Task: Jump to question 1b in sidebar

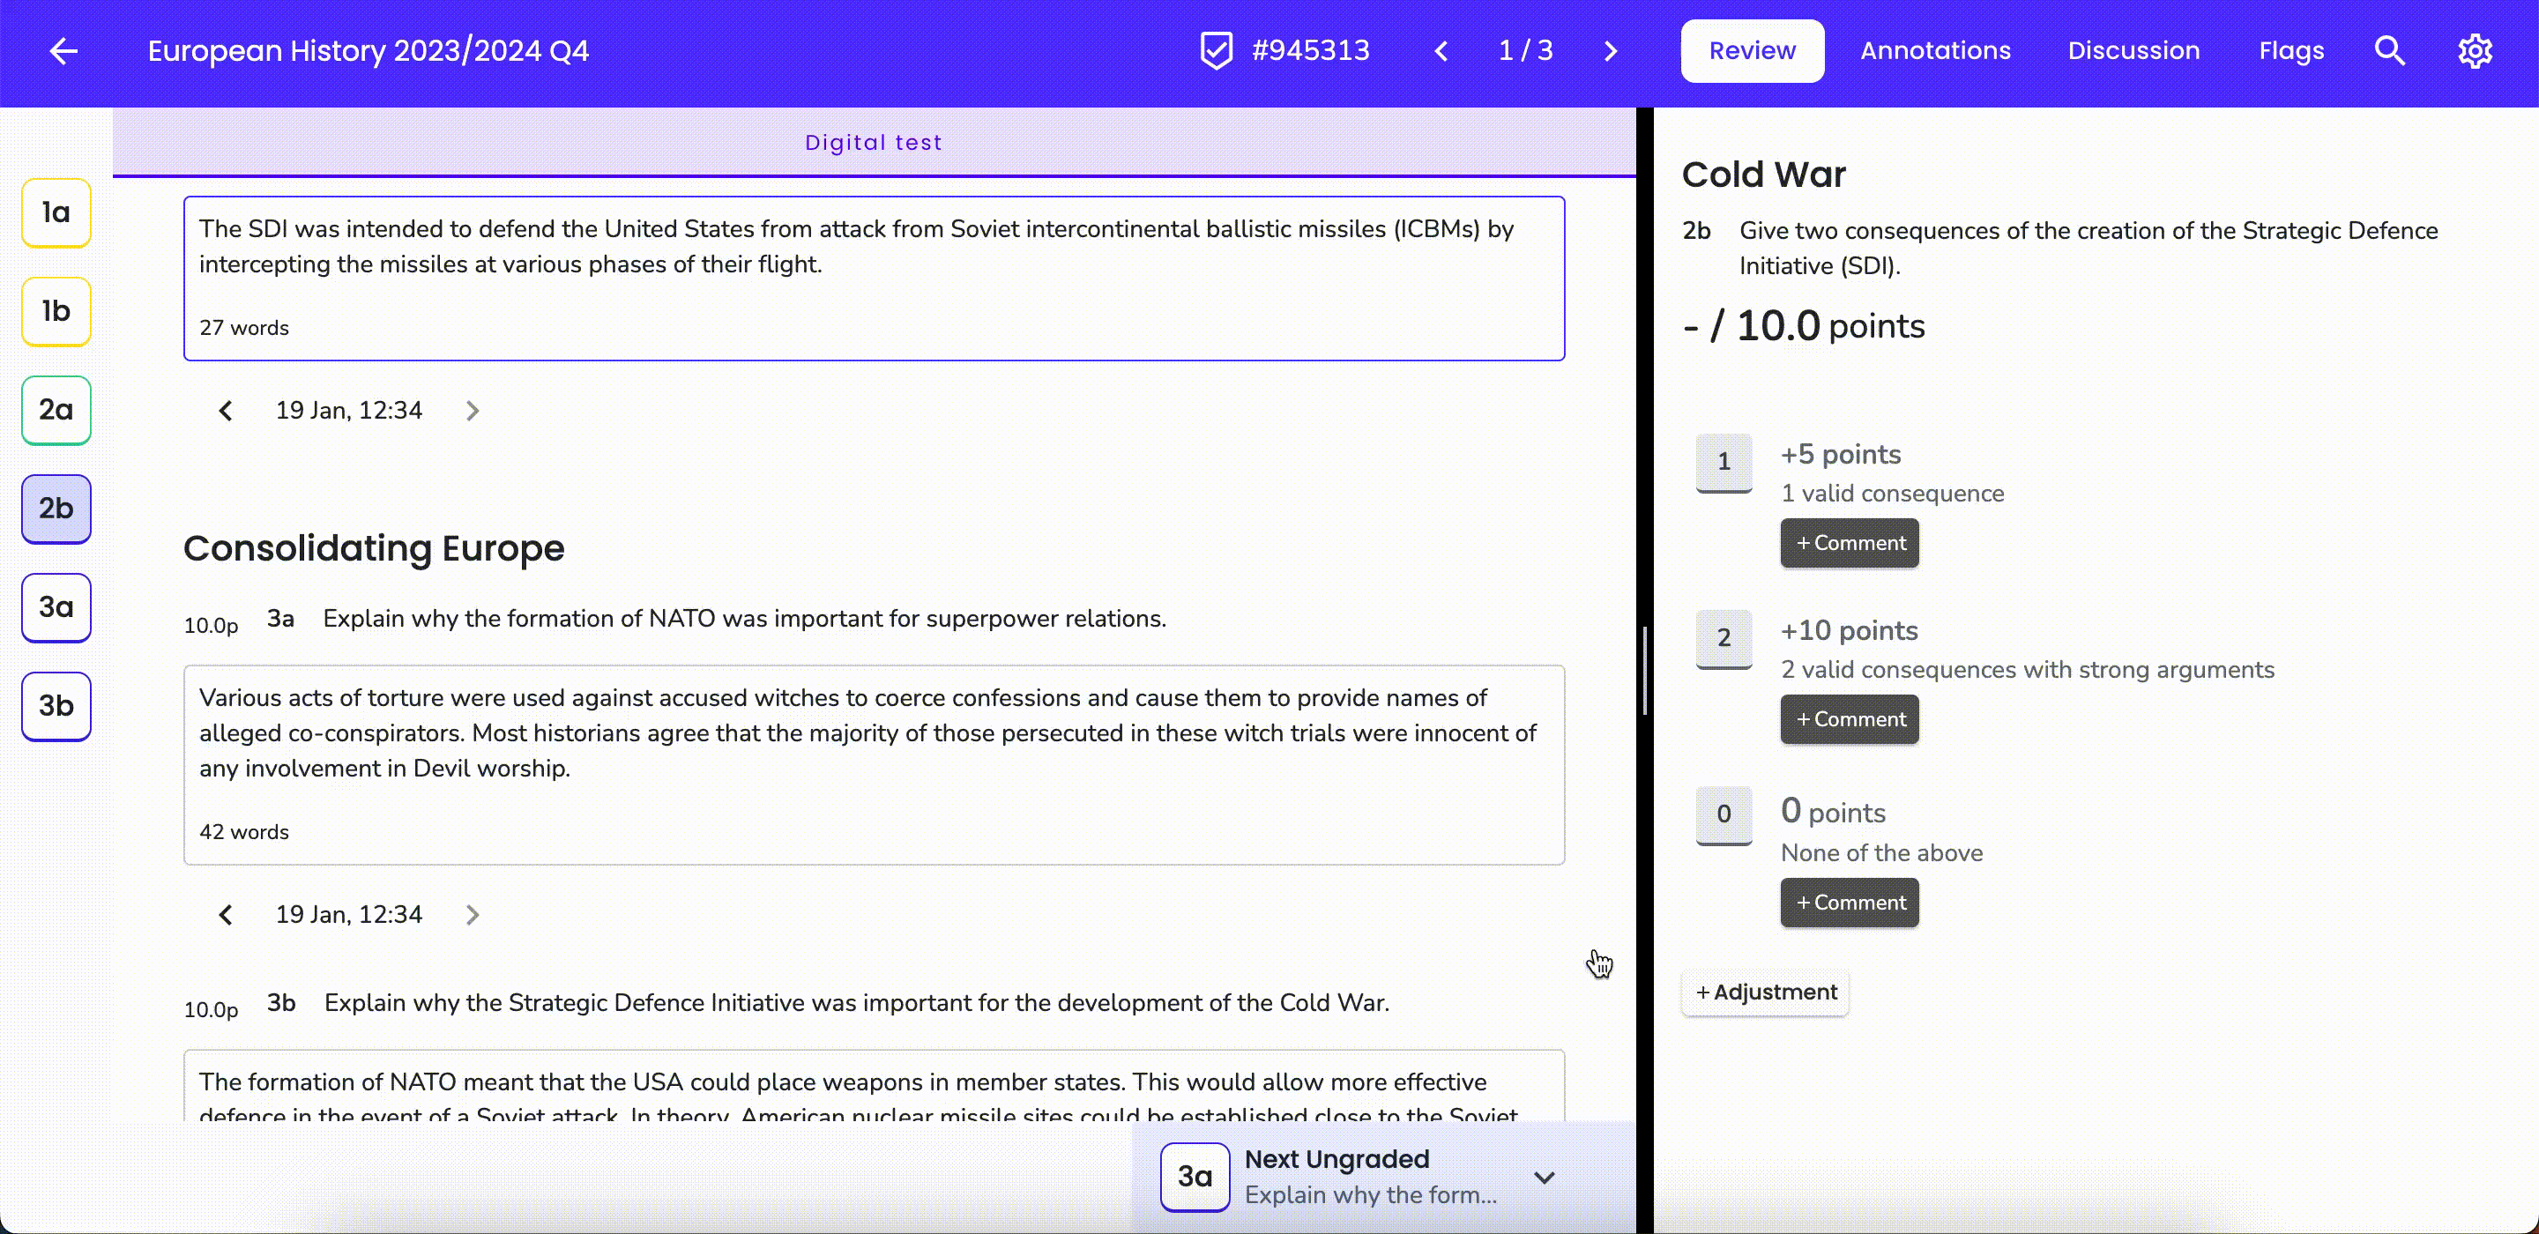Action: [x=56, y=311]
